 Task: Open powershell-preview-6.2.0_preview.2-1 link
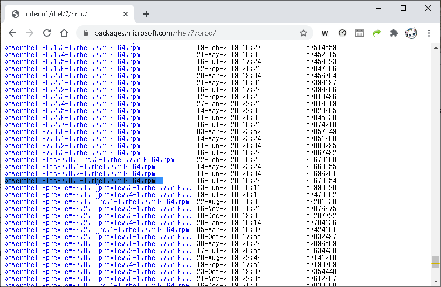click(99, 209)
